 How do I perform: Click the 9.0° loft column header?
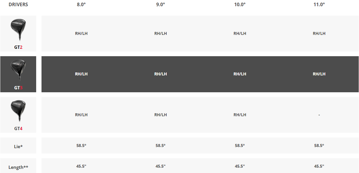pos(161,5)
